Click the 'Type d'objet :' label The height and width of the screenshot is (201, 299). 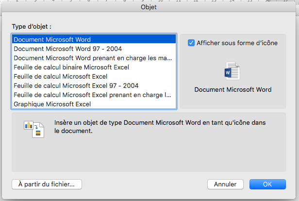(x=32, y=27)
